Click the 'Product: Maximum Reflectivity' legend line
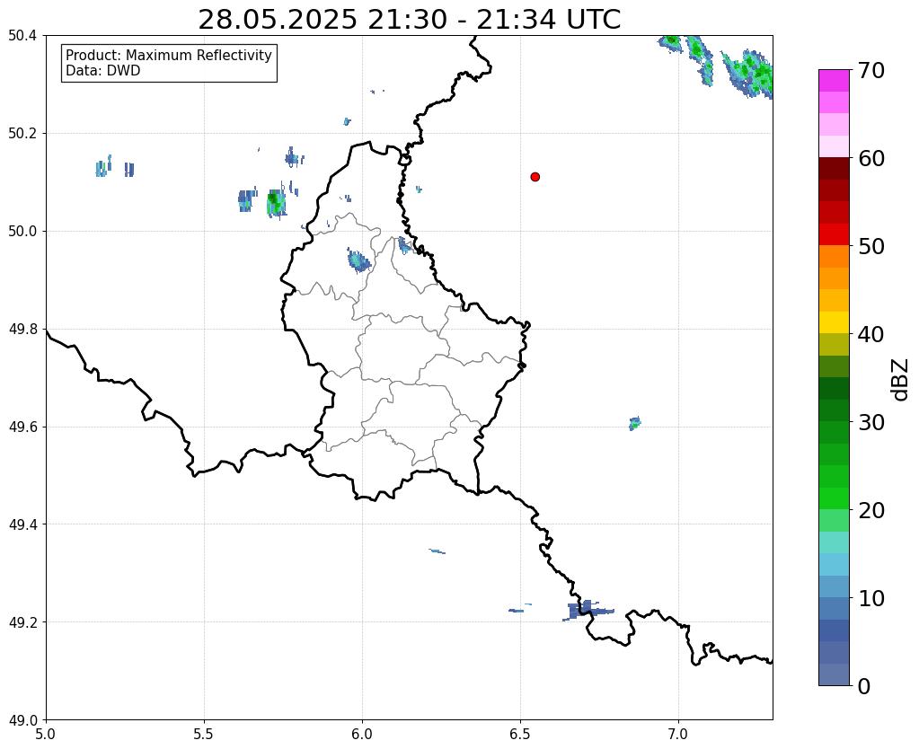The width and height of the screenshot is (919, 749). click(169, 55)
